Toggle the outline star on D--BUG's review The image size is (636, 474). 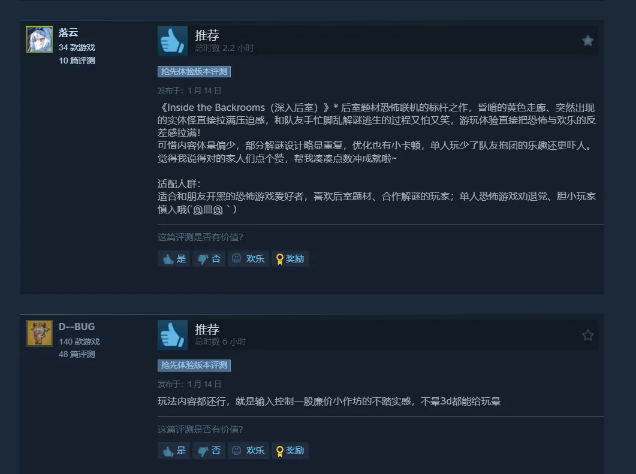[x=587, y=335]
